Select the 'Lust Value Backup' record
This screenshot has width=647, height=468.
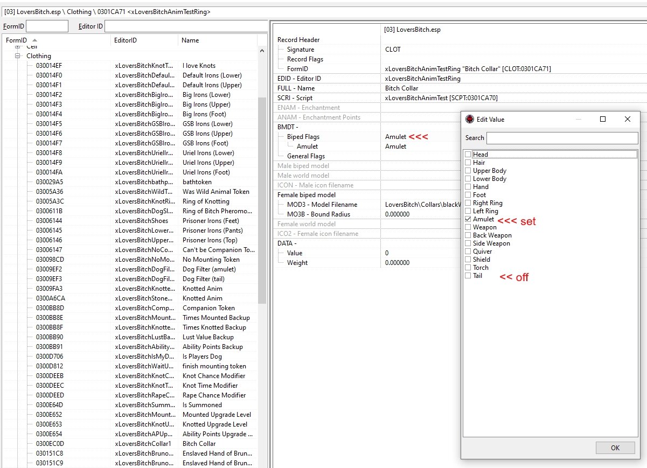(129, 337)
